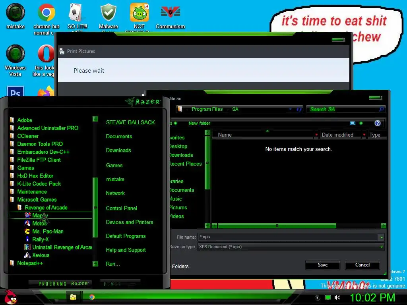Click the start menu programs scrollbar thumb
The height and width of the screenshot is (305, 407).
click(95, 207)
